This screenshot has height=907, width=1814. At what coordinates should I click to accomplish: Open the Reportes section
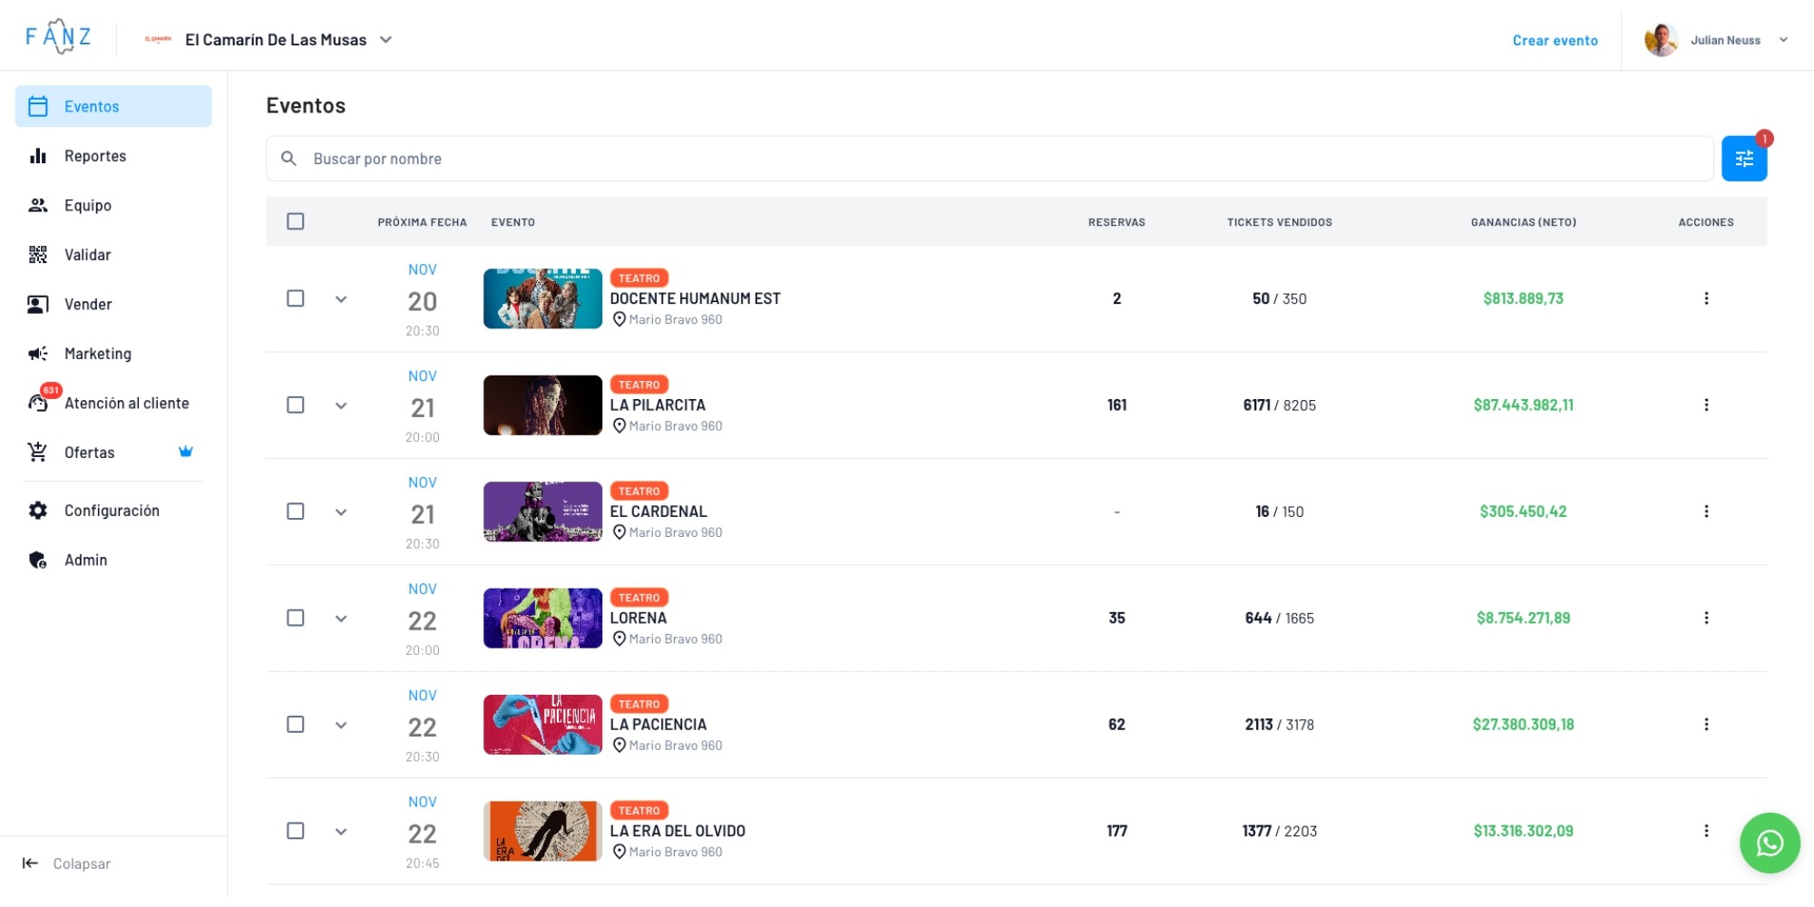pyautogui.click(x=94, y=155)
